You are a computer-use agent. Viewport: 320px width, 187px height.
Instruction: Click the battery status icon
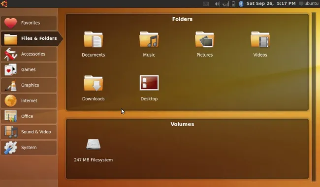click(x=234, y=3)
